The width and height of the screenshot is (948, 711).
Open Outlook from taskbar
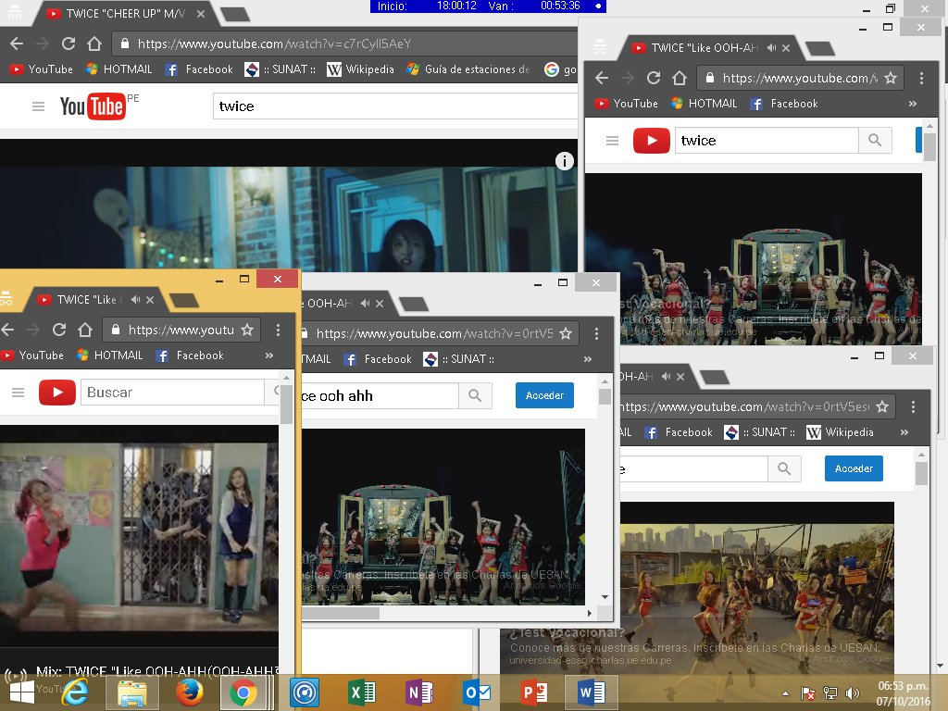tap(477, 692)
